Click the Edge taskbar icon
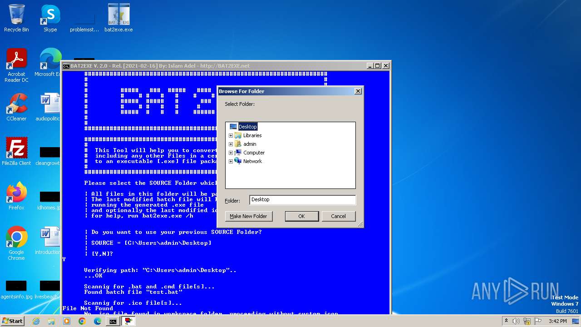 (98, 321)
